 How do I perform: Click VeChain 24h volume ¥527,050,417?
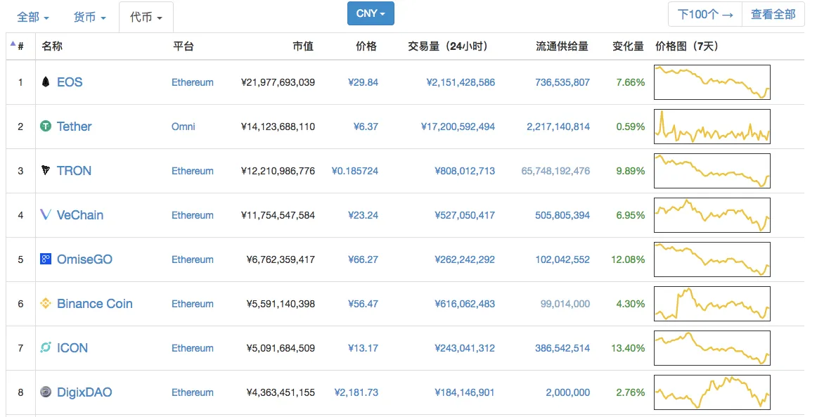point(465,215)
